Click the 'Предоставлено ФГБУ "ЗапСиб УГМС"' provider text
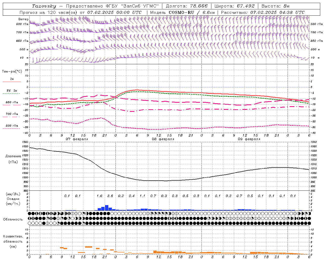Viewport: 324px width, 259px height. 112,6
